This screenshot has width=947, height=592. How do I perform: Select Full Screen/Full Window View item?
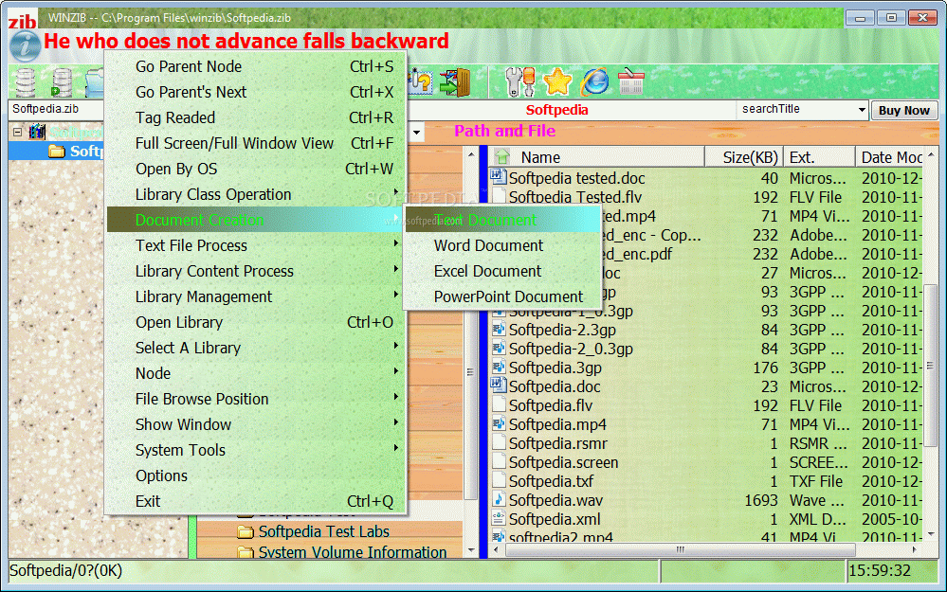click(256, 144)
